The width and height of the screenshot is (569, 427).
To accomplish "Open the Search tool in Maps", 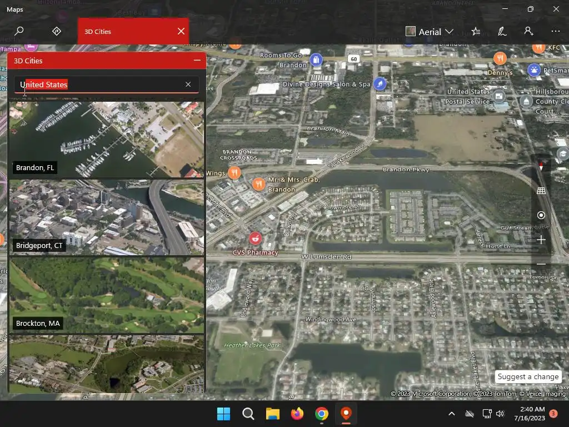I will point(19,31).
